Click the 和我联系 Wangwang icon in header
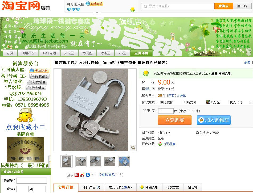Screen dimensions: 253x193 (95, 3)
